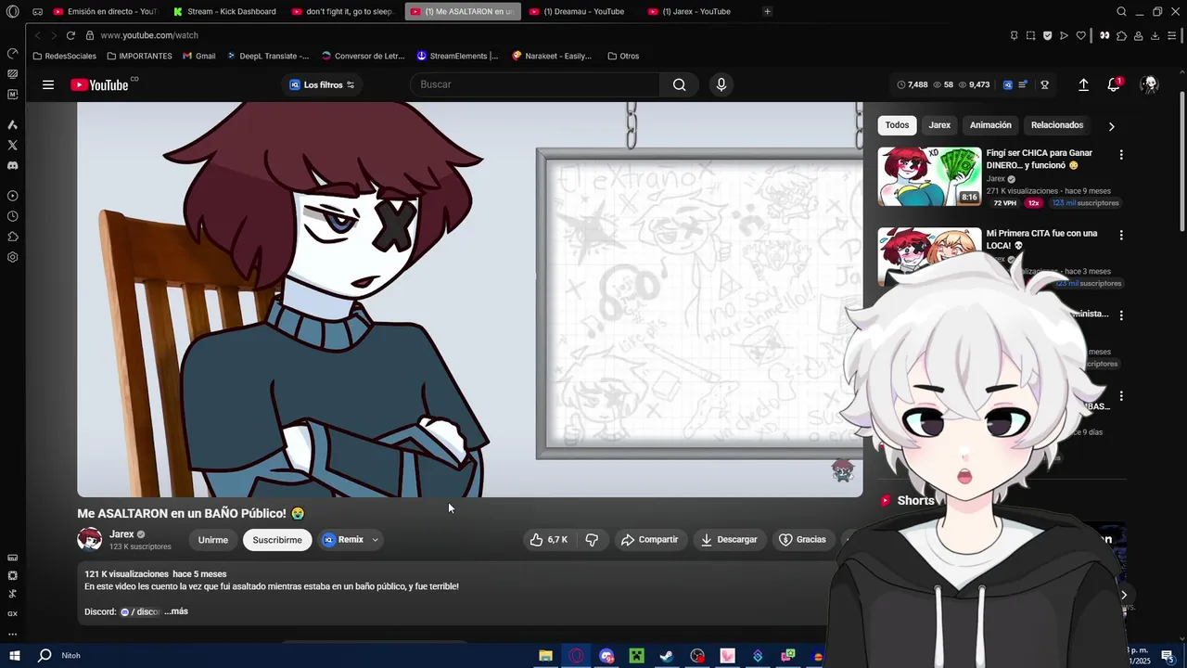Viewport: 1187px width, 668px height.
Task: Click the Descargar button
Action: point(729,540)
